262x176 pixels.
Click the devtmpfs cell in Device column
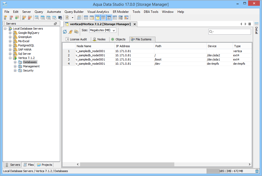(x=220, y=64)
